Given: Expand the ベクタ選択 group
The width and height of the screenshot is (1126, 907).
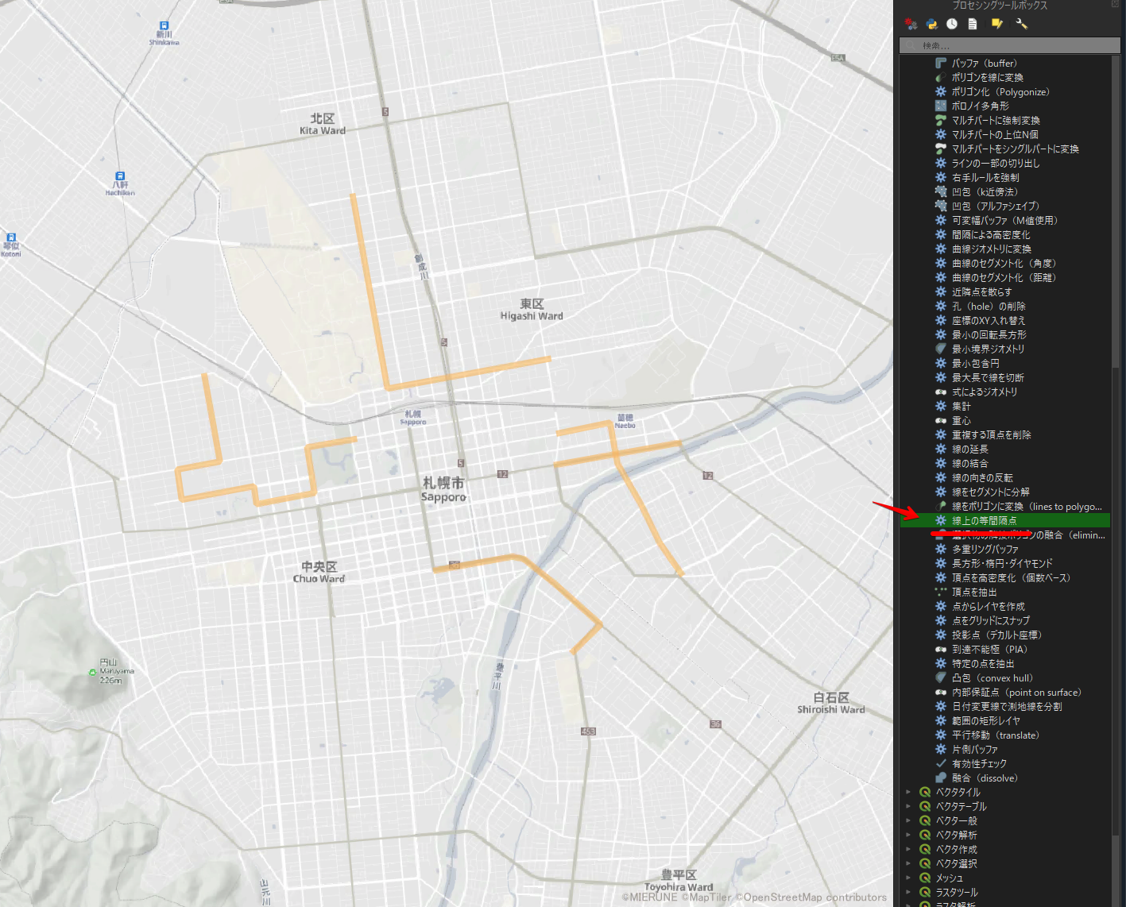Looking at the screenshot, I should click(x=908, y=863).
